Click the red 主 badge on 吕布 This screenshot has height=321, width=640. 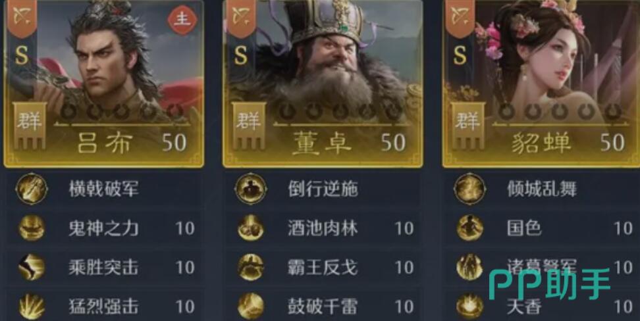coord(182,20)
